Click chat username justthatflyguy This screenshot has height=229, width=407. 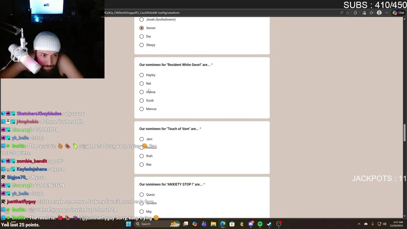tap(21, 202)
